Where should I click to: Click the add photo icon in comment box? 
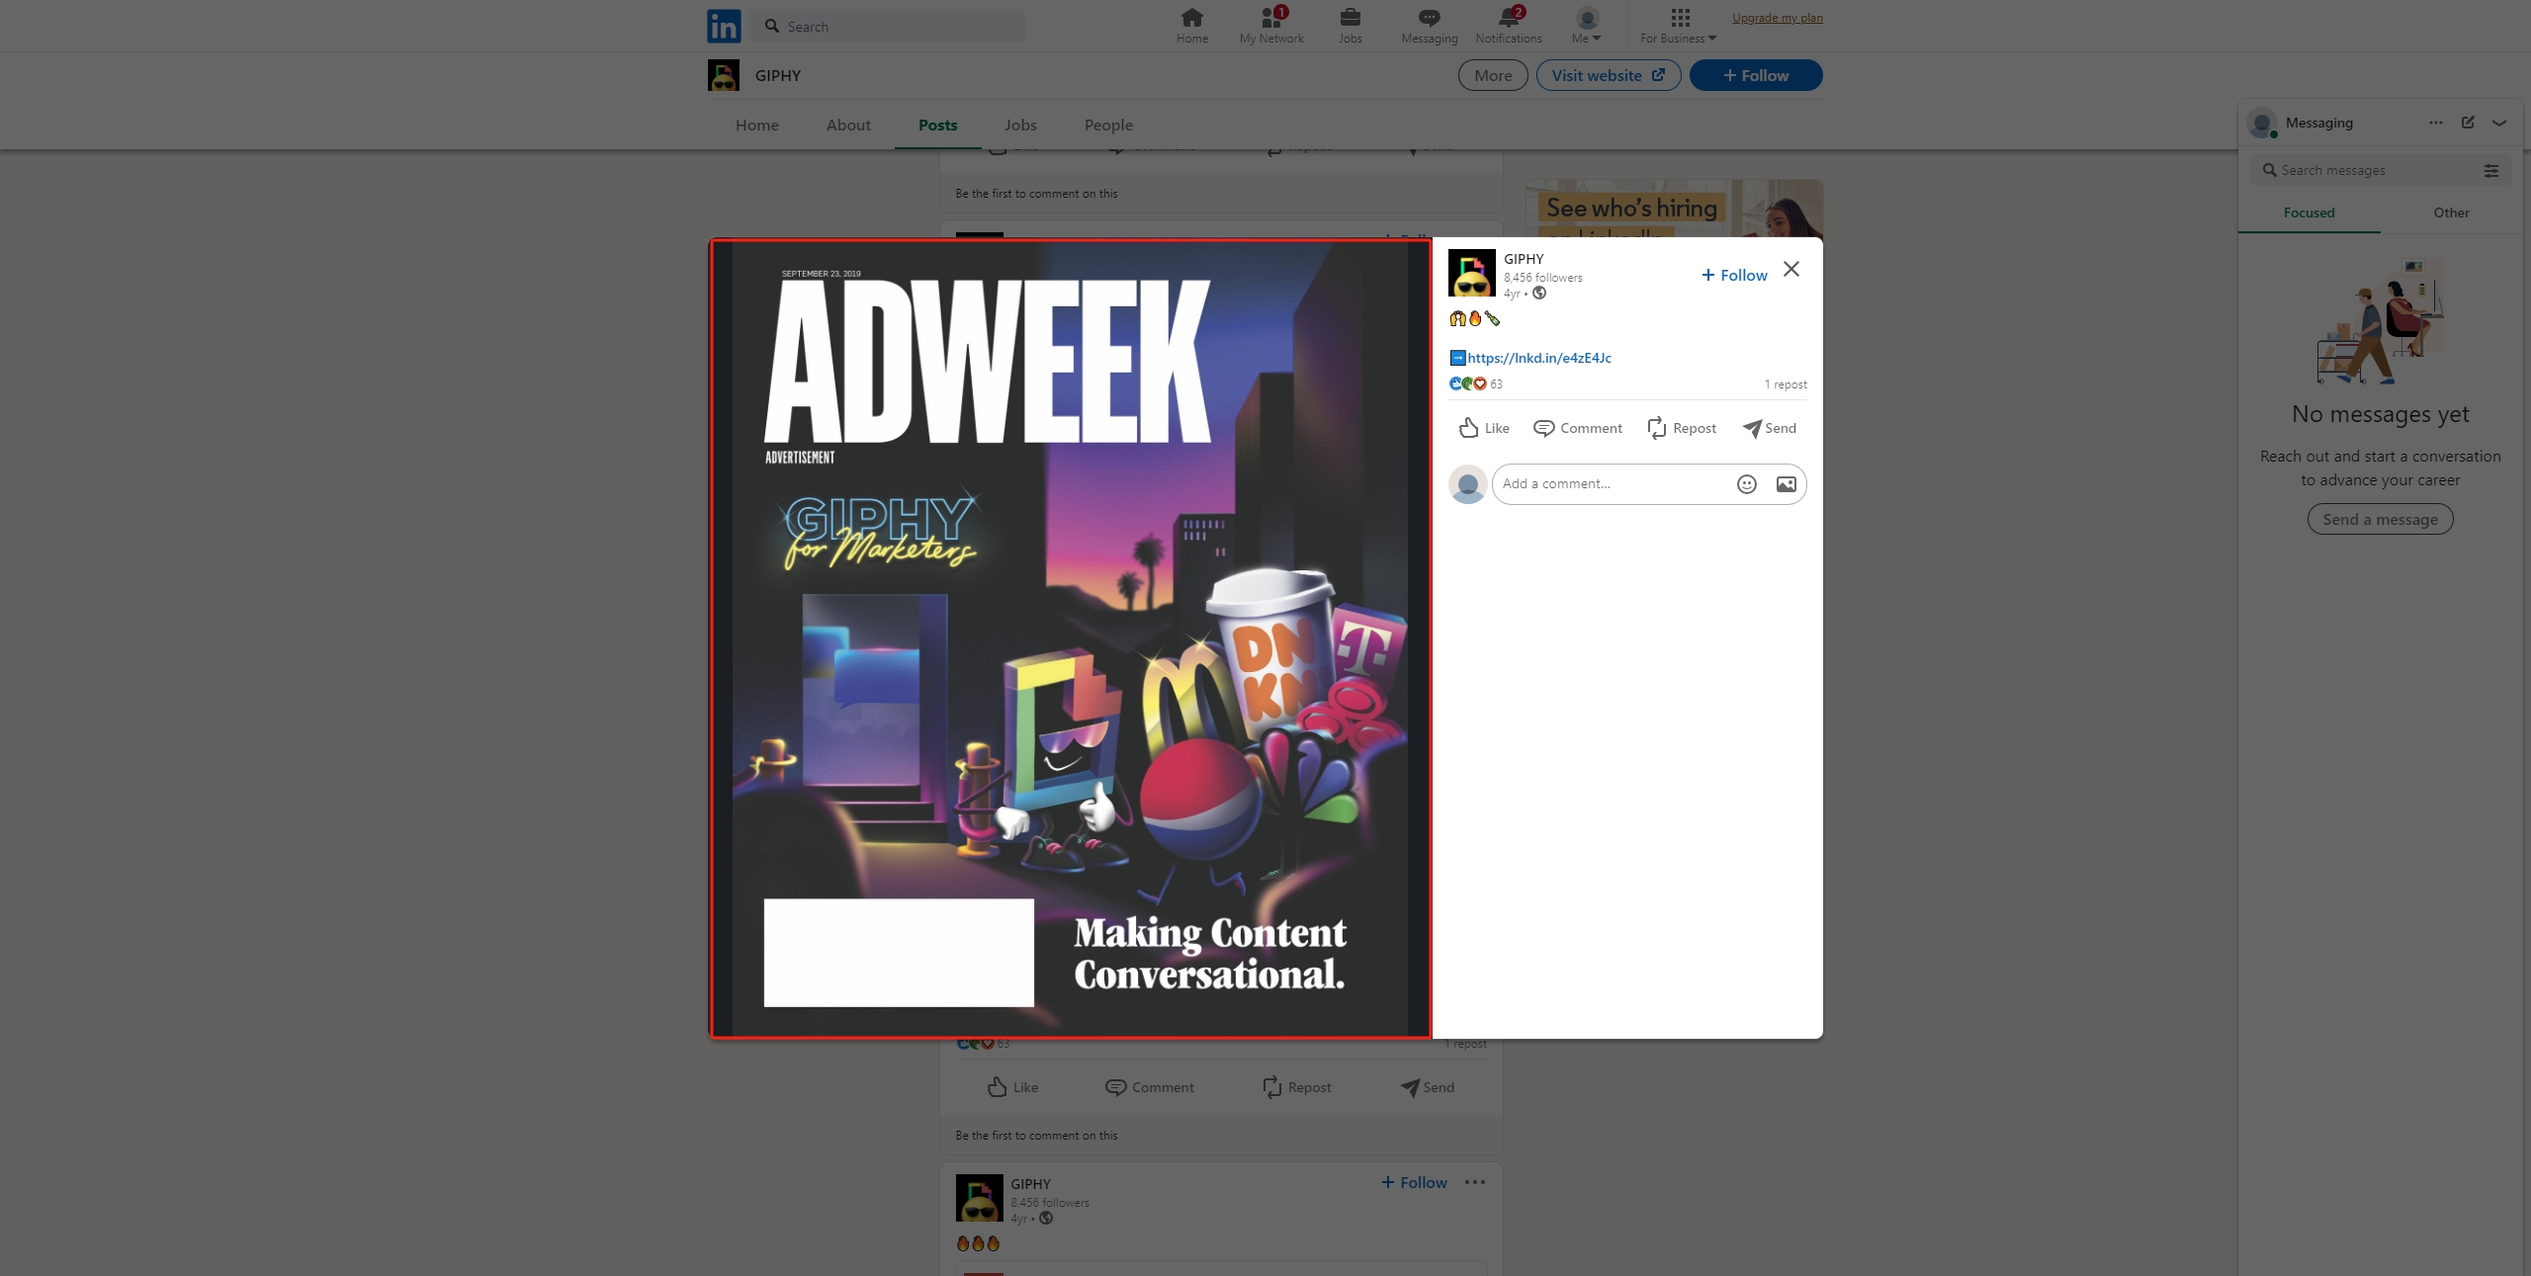1787,484
